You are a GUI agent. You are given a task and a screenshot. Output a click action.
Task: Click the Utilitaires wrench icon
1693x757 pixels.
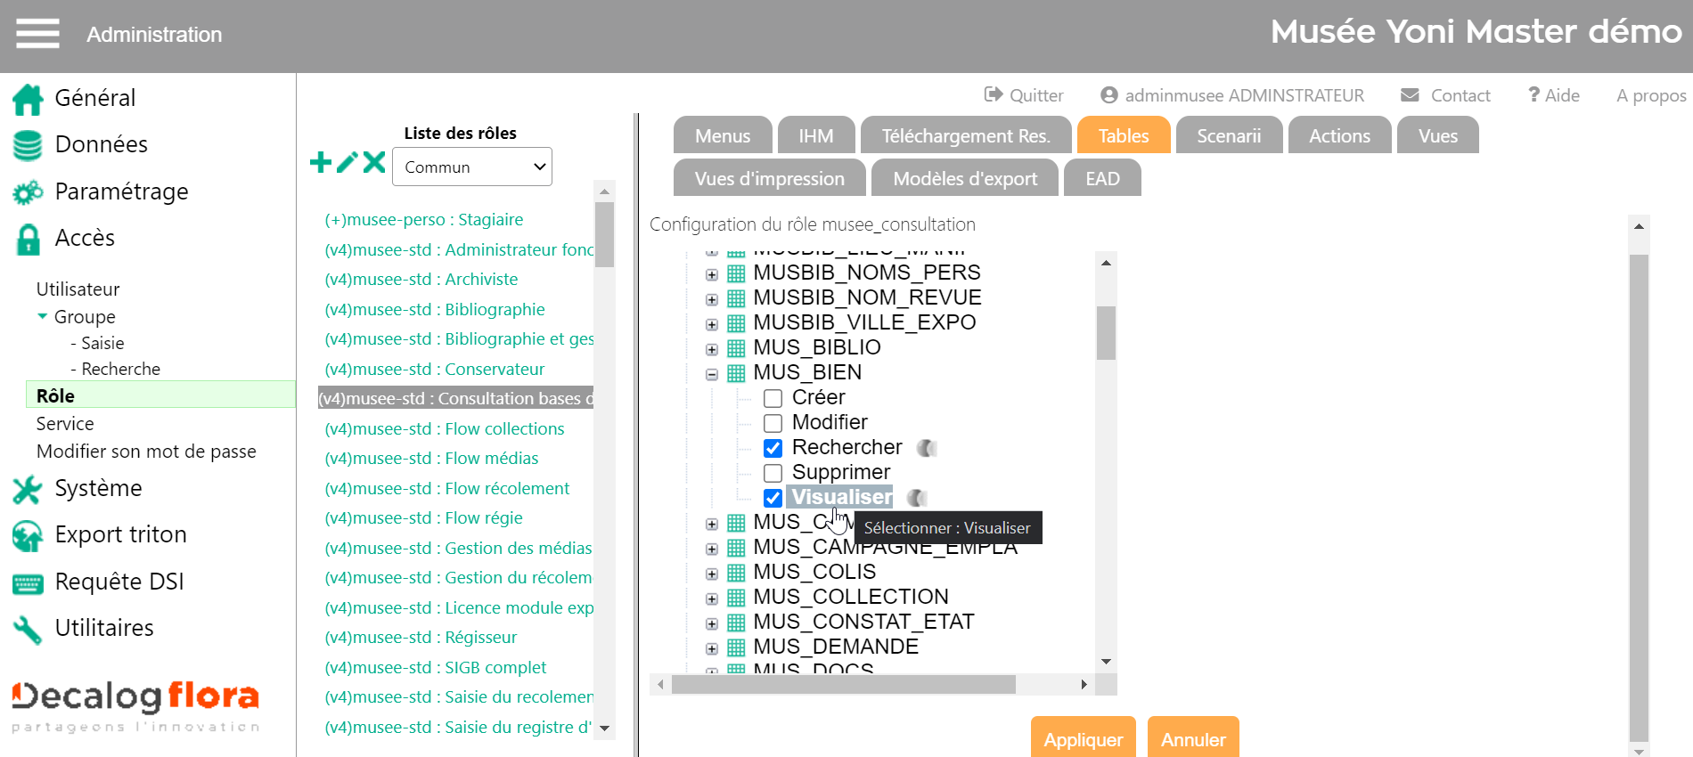pos(28,629)
